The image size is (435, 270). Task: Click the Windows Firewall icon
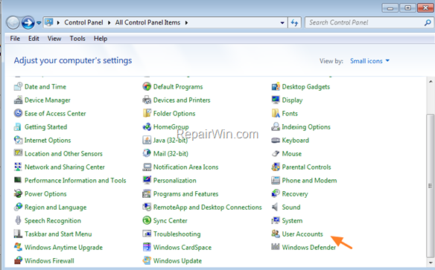[x=18, y=260]
